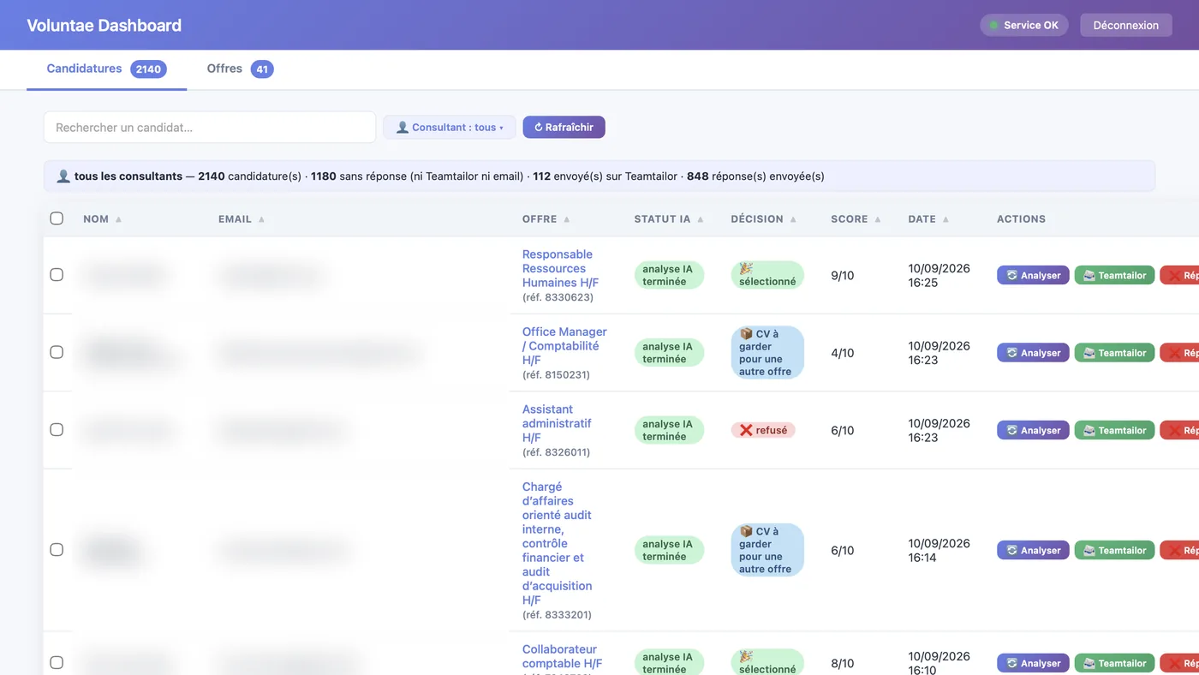This screenshot has height=675, width=1199.
Task: Click Analyser for the Chargé d'affaires row
Action: [1033, 550]
